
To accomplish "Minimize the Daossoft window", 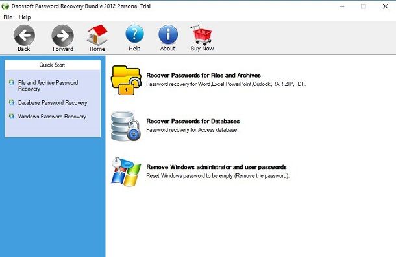I will pos(341,6).
